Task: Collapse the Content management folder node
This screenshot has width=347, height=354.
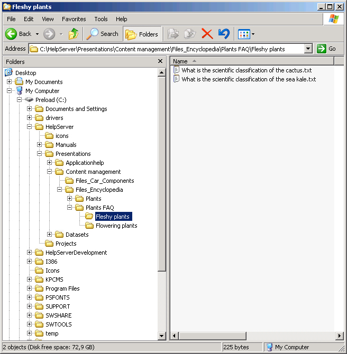Action: (x=49, y=172)
